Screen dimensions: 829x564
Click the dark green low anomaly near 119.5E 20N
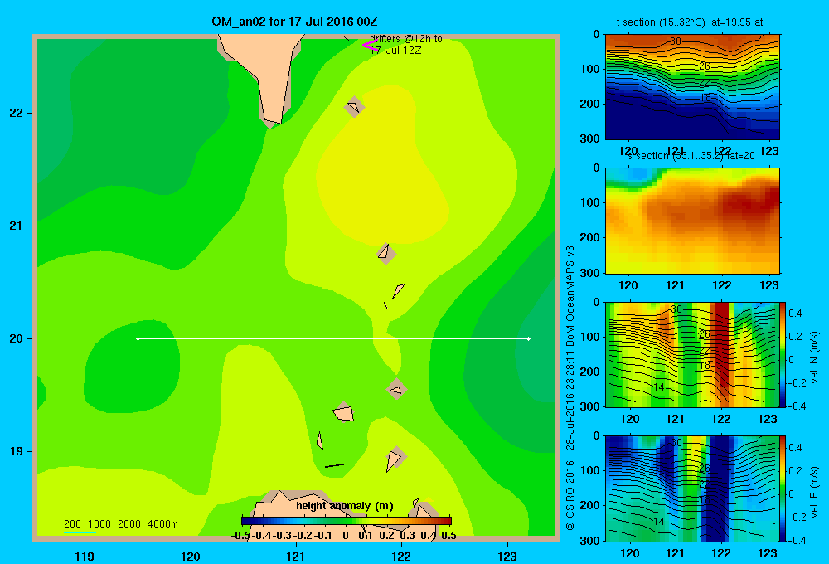[132, 365]
